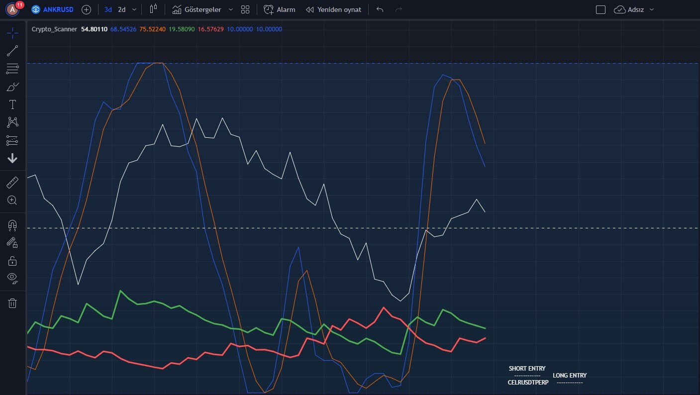Enable magnet snap mode
Screen dimensions: 700x395
pos(12,225)
